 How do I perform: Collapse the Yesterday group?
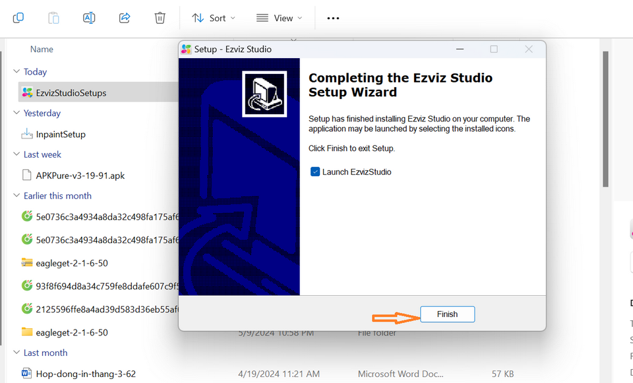16,113
